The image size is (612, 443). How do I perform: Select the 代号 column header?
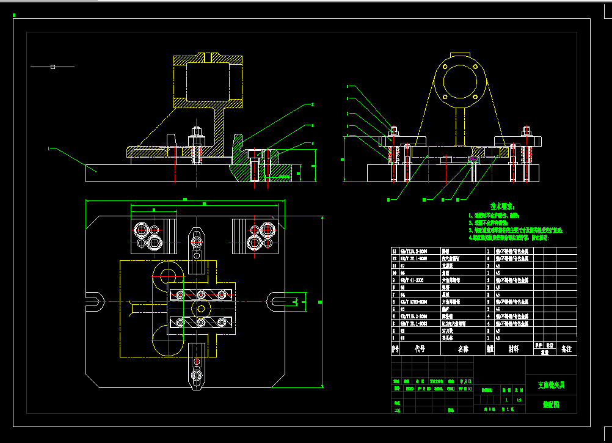click(420, 348)
